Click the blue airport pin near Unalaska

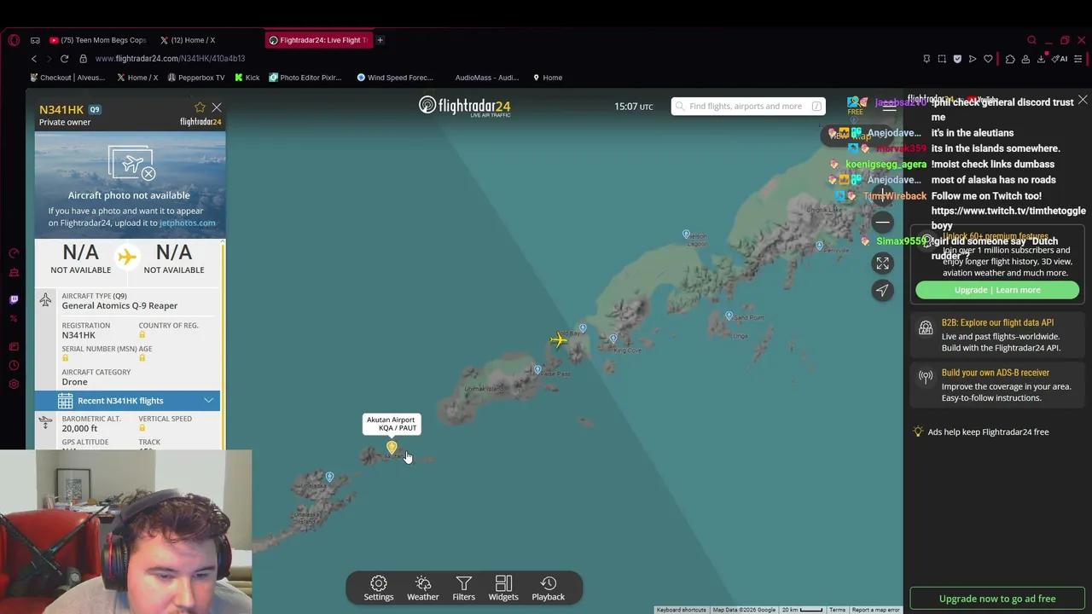(x=329, y=477)
